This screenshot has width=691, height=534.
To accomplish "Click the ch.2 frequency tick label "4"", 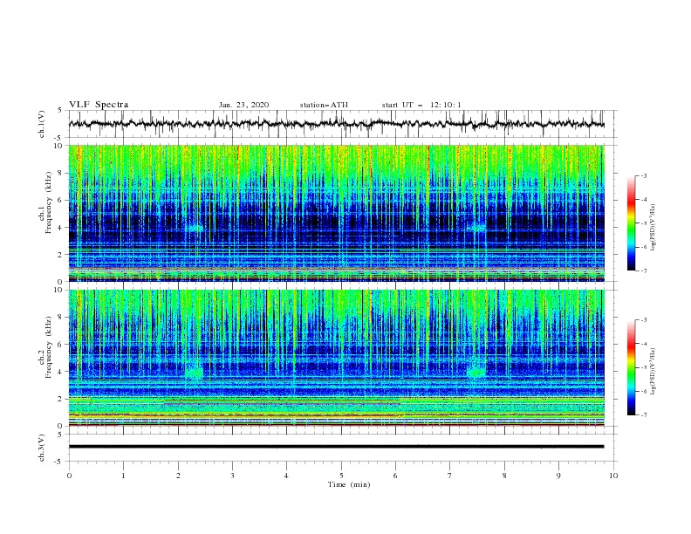I will coord(61,372).
